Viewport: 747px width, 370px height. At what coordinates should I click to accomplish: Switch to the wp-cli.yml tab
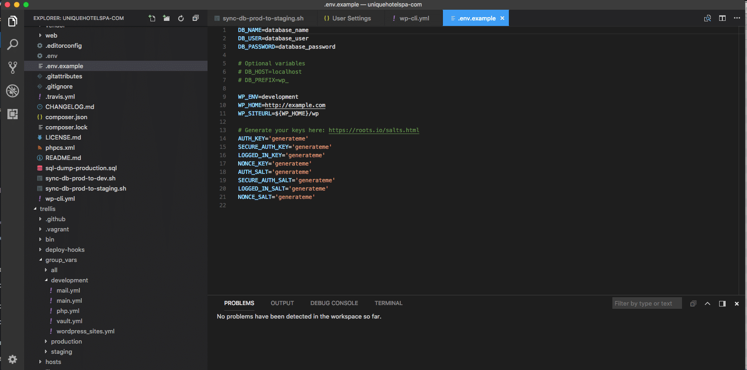(414, 18)
